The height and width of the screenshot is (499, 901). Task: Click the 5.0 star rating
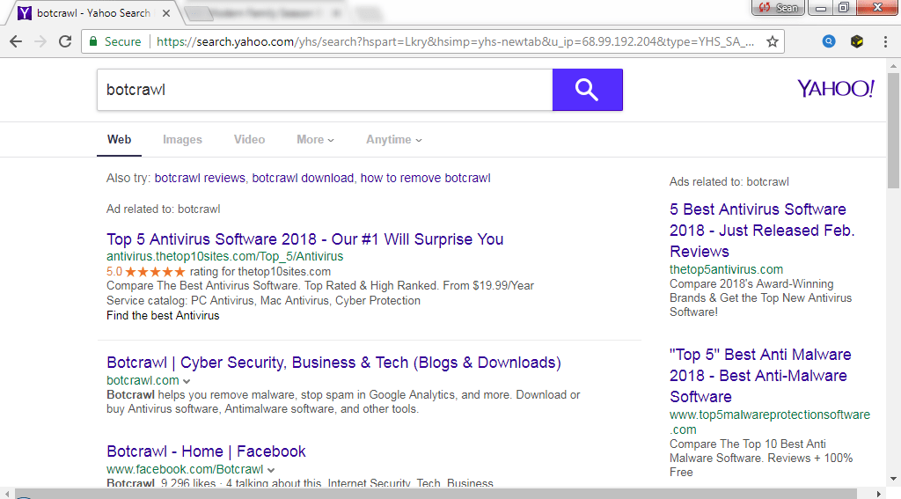pyautogui.click(x=146, y=271)
